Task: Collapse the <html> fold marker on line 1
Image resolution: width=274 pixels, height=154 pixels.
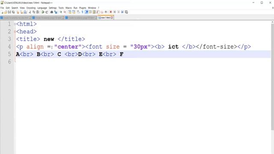Action: [15, 24]
